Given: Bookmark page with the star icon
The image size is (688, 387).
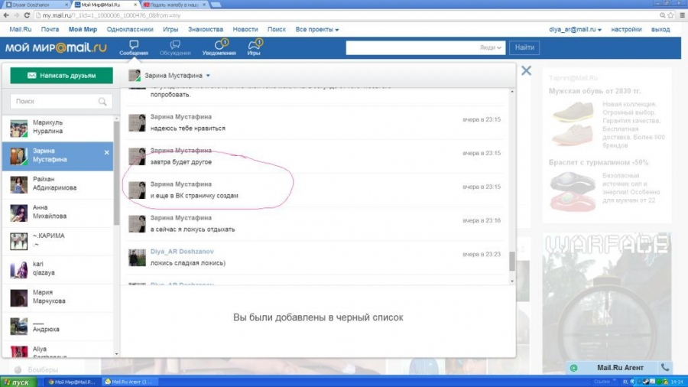Looking at the screenshot, I should pyautogui.click(x=670, y=15).
